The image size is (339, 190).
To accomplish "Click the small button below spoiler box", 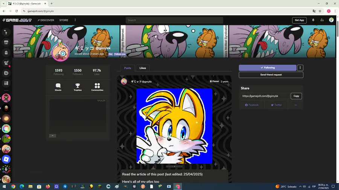I will (x=52, y=136).
